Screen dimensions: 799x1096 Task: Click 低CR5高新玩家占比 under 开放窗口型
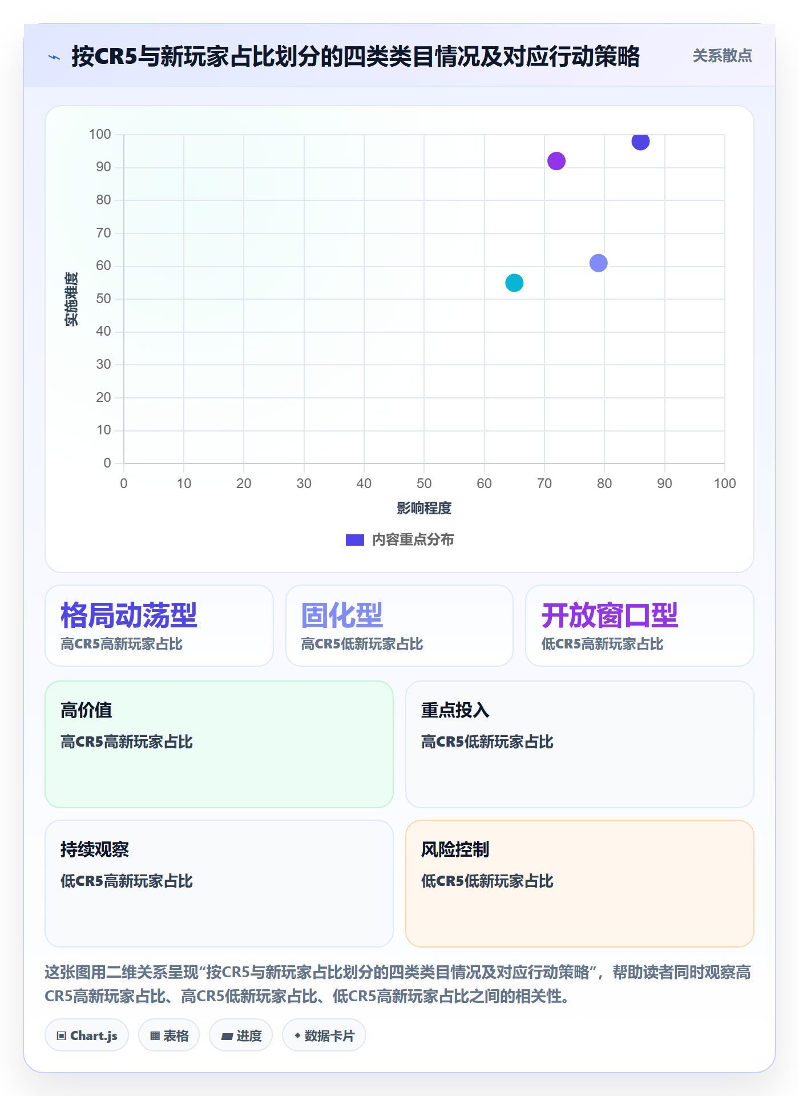click(602, 644)
